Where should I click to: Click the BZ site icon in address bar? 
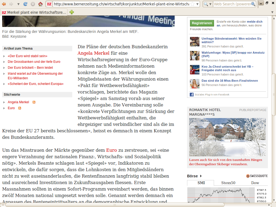pos(50,4)
